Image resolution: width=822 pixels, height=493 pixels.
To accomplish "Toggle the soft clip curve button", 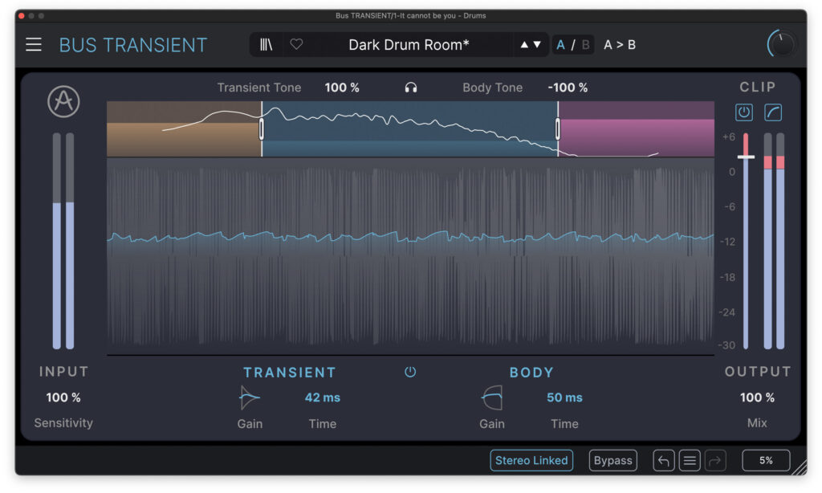I will point(773,112).
